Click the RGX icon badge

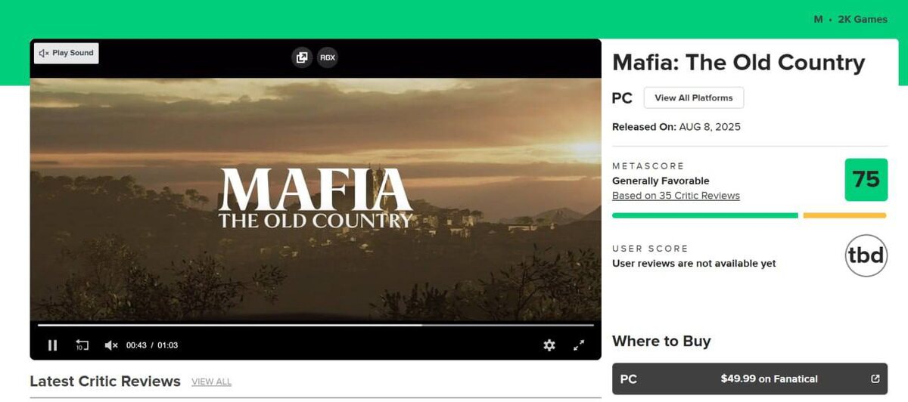328,57
